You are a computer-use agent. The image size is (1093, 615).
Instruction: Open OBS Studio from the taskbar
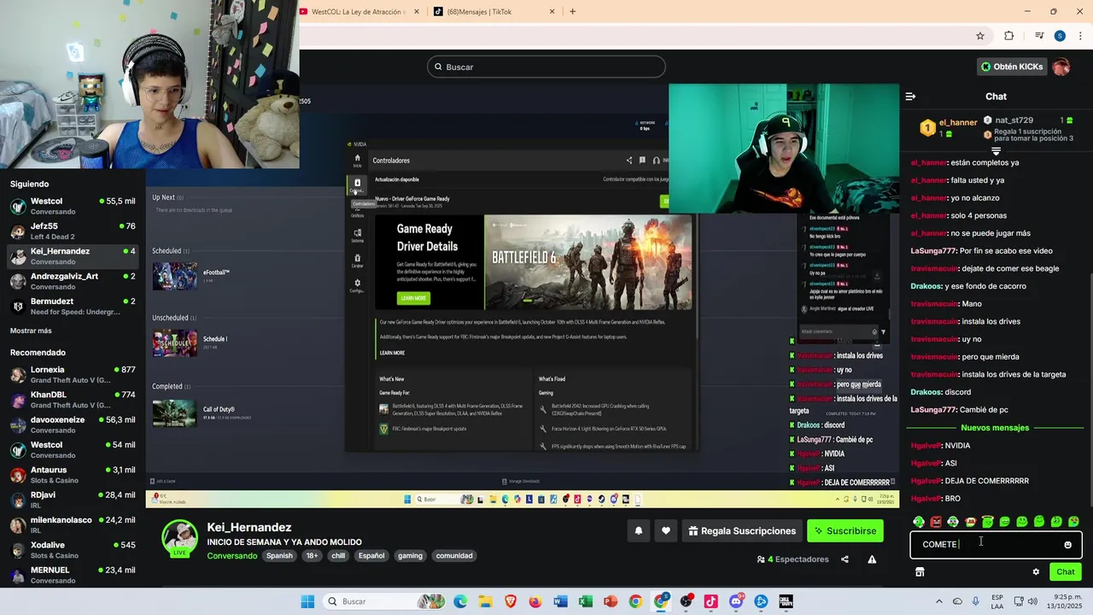click(x=686, y=601)
